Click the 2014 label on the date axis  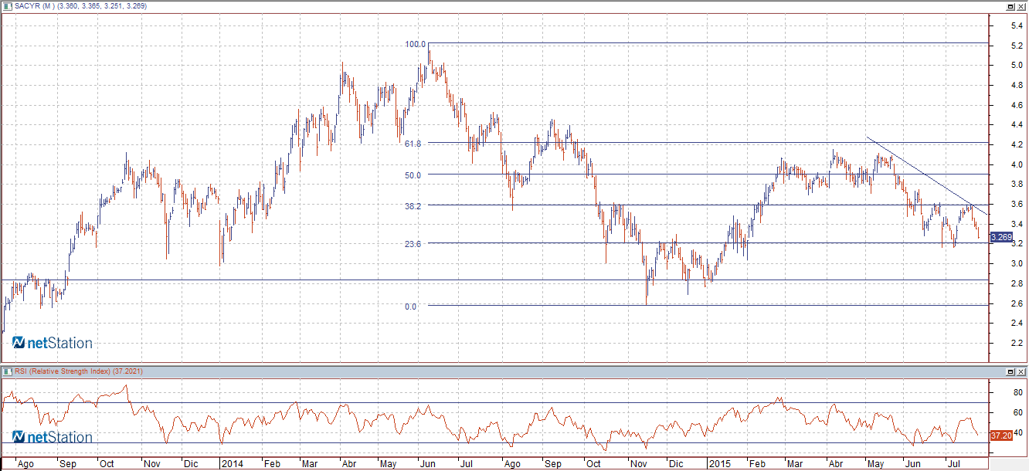click(232, 465)
